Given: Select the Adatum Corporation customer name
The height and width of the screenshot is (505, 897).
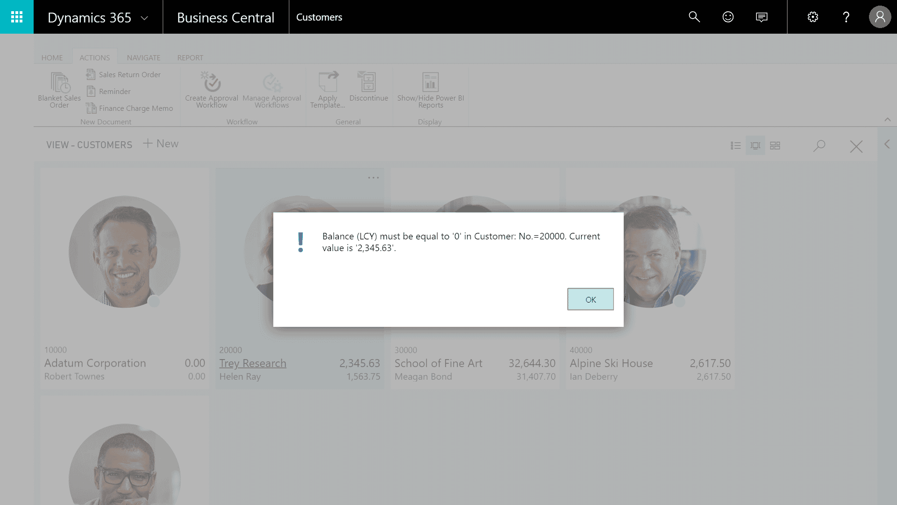Looking at the screenshot, I should (95, 363).
